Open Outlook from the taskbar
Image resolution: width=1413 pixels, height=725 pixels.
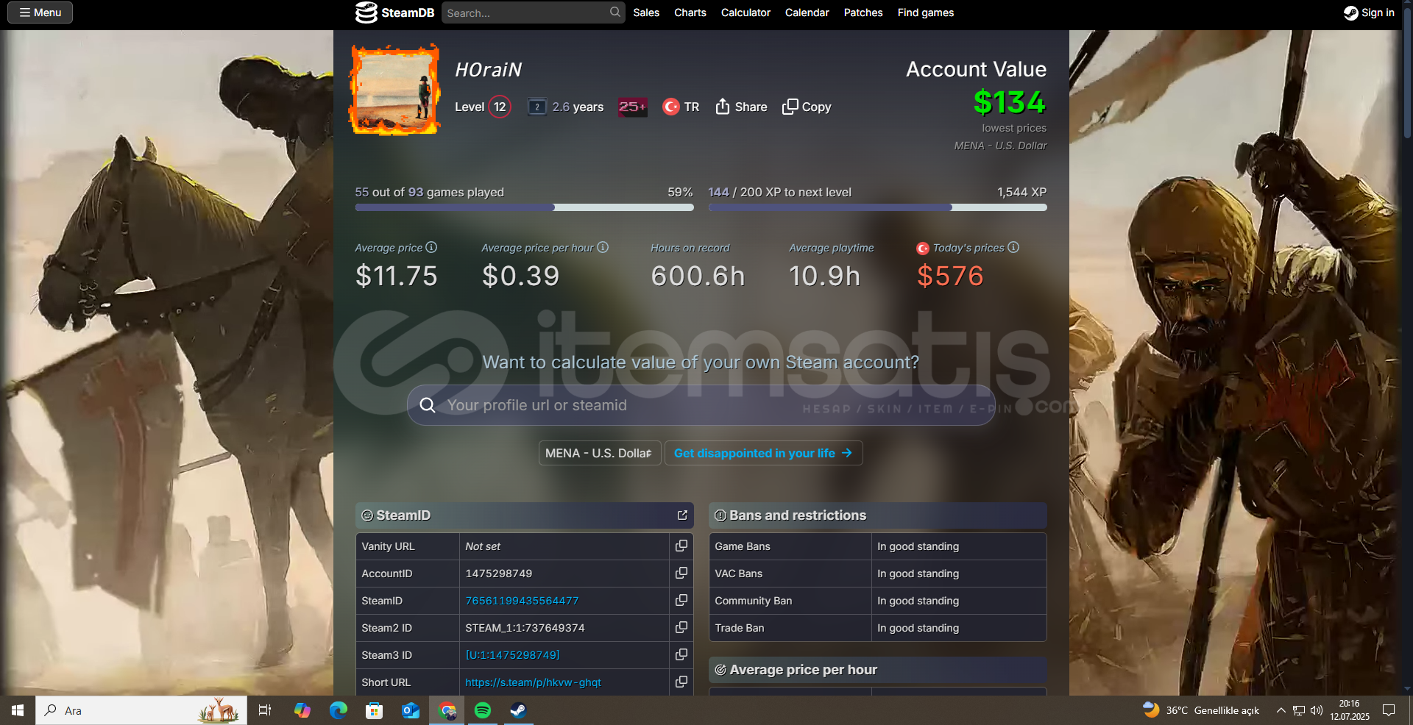410,710
